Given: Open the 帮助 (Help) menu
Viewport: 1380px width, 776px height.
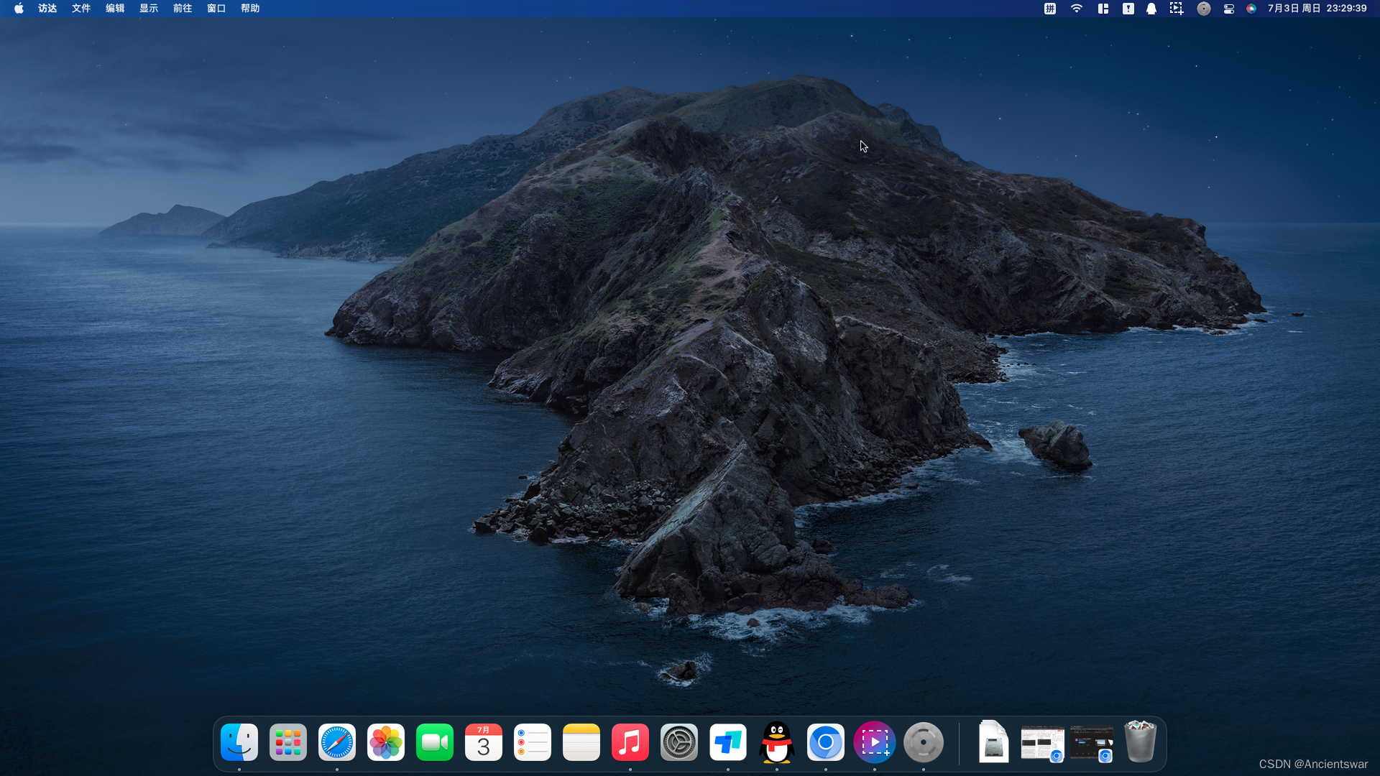Looking at the screenshot, I should pyautogui.click(x=250, y=9).
